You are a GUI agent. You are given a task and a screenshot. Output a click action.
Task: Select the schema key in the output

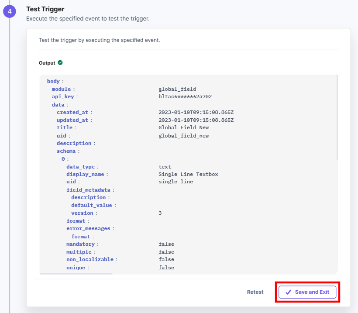click(66, 151)
